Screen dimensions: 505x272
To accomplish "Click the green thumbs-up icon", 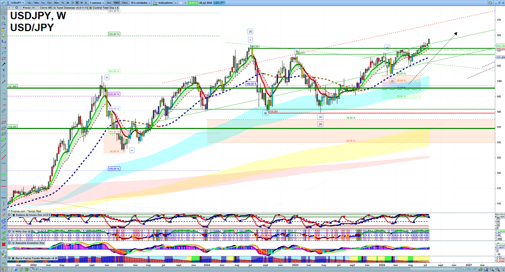I will [x=3, y=239].
